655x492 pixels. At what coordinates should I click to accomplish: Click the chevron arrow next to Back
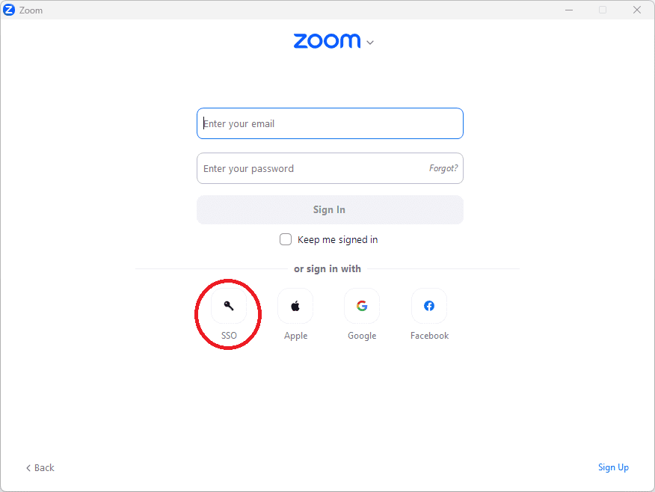[x=28, y=467]
